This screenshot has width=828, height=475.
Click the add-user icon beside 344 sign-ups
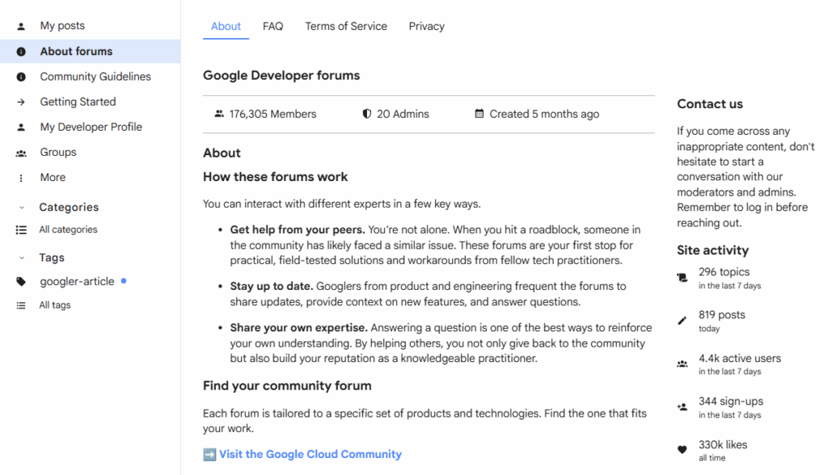click(x=682, y=407)
